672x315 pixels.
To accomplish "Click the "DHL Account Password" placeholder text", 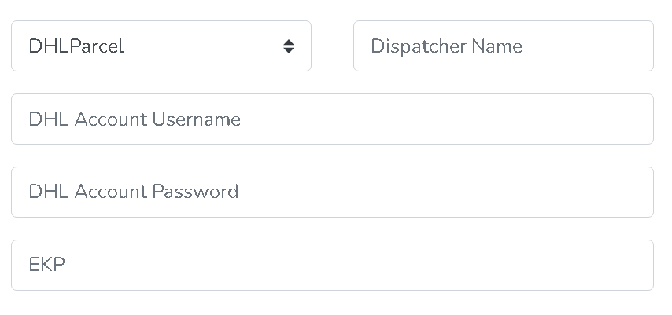I will click(x=134, y=192).
